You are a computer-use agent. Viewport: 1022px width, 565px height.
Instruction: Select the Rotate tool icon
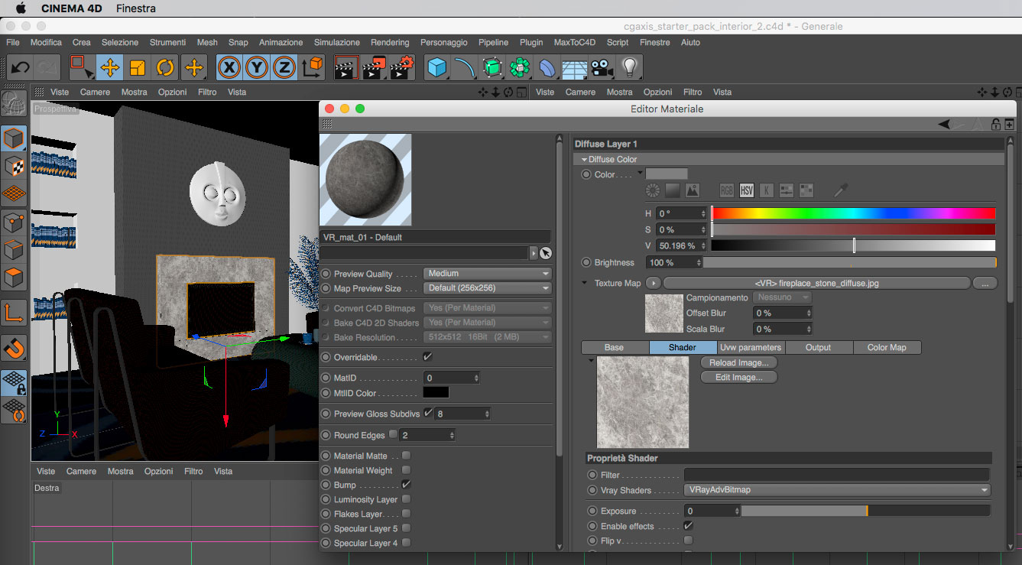pyautogui.click(x=165, y=68)
